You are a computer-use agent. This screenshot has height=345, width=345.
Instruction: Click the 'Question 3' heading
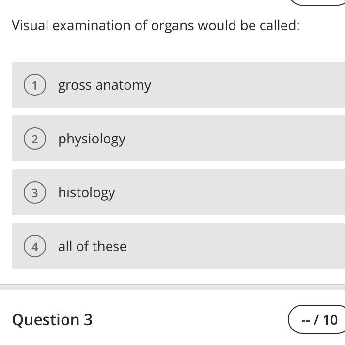[x=52, y=320]
